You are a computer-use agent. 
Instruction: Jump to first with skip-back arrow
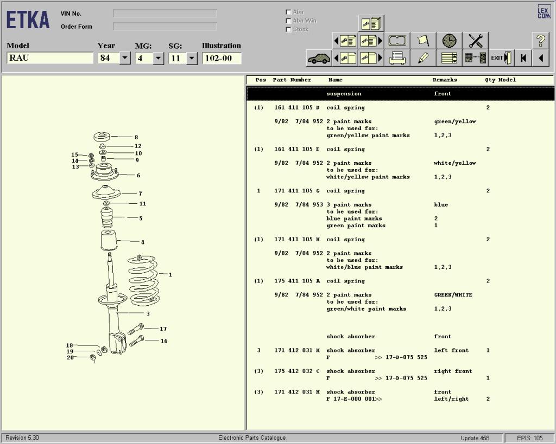(523, 58)
